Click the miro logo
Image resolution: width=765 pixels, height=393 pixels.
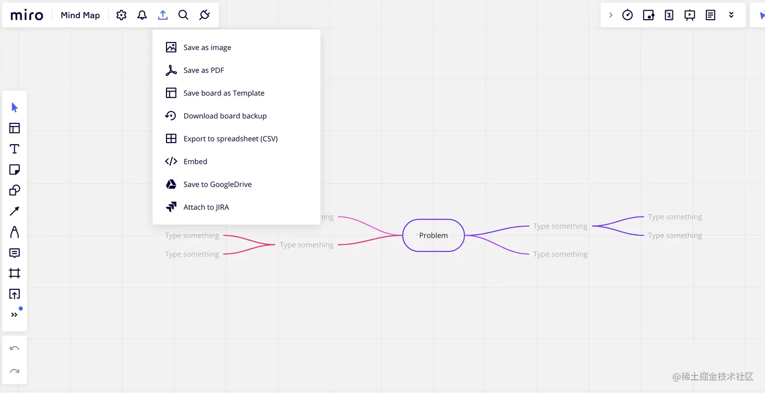pyautogui.click(x=27, y=15)
